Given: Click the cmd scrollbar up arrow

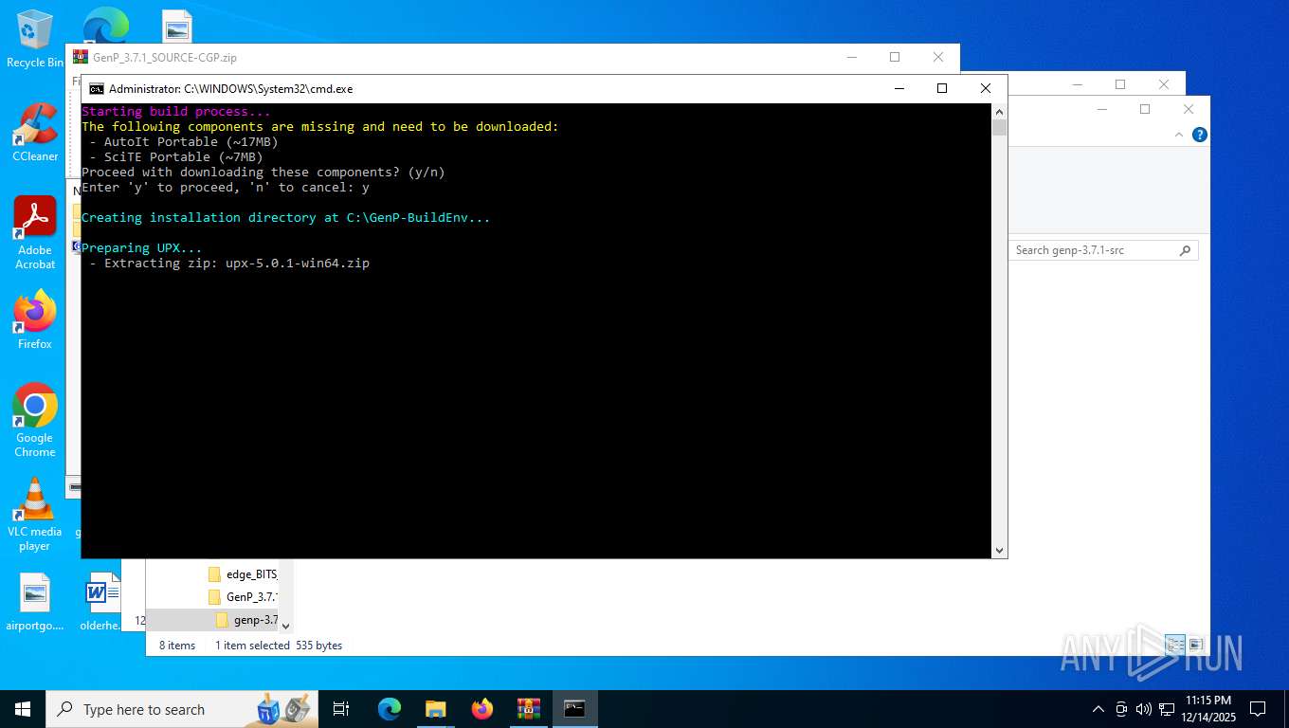Looking at the screenshot, I should pos(999,111).
